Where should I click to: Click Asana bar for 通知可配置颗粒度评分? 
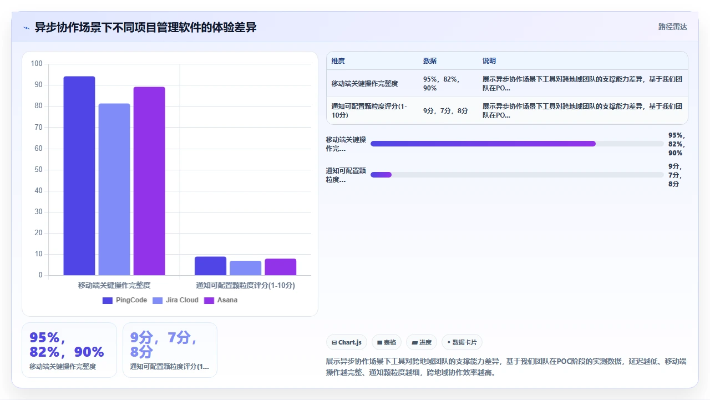280,267
